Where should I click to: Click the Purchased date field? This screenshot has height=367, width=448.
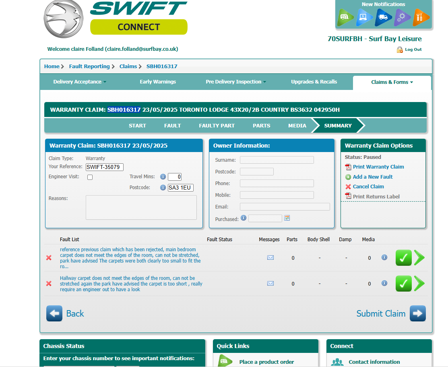click(x=265, y=219)
